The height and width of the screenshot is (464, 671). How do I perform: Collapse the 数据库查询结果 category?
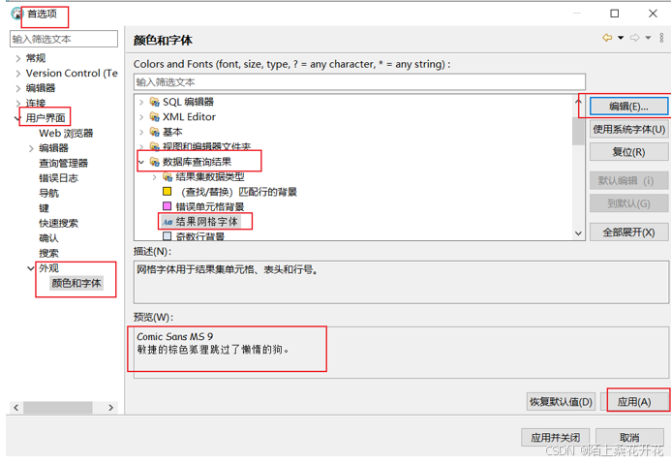141,162
